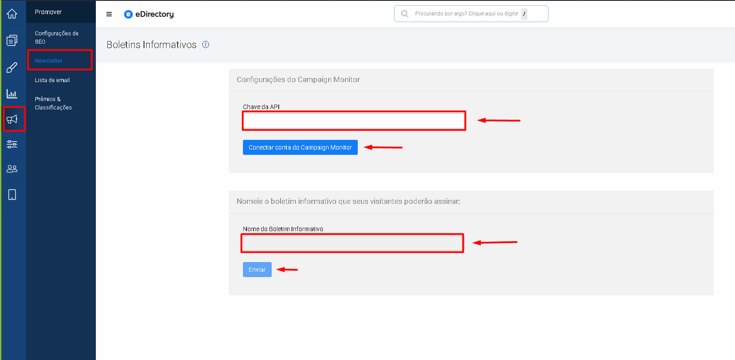Open help icon next to Boletins Informativos
735x360 pixels.
point(205,45)
